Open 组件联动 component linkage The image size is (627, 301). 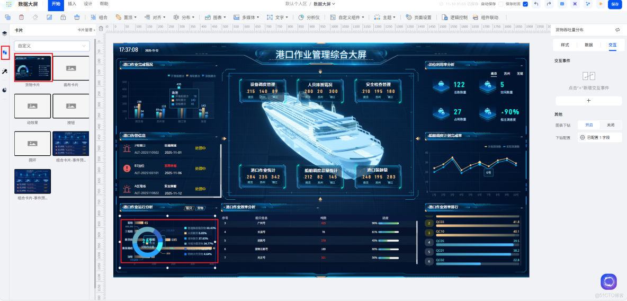point(486,17)
